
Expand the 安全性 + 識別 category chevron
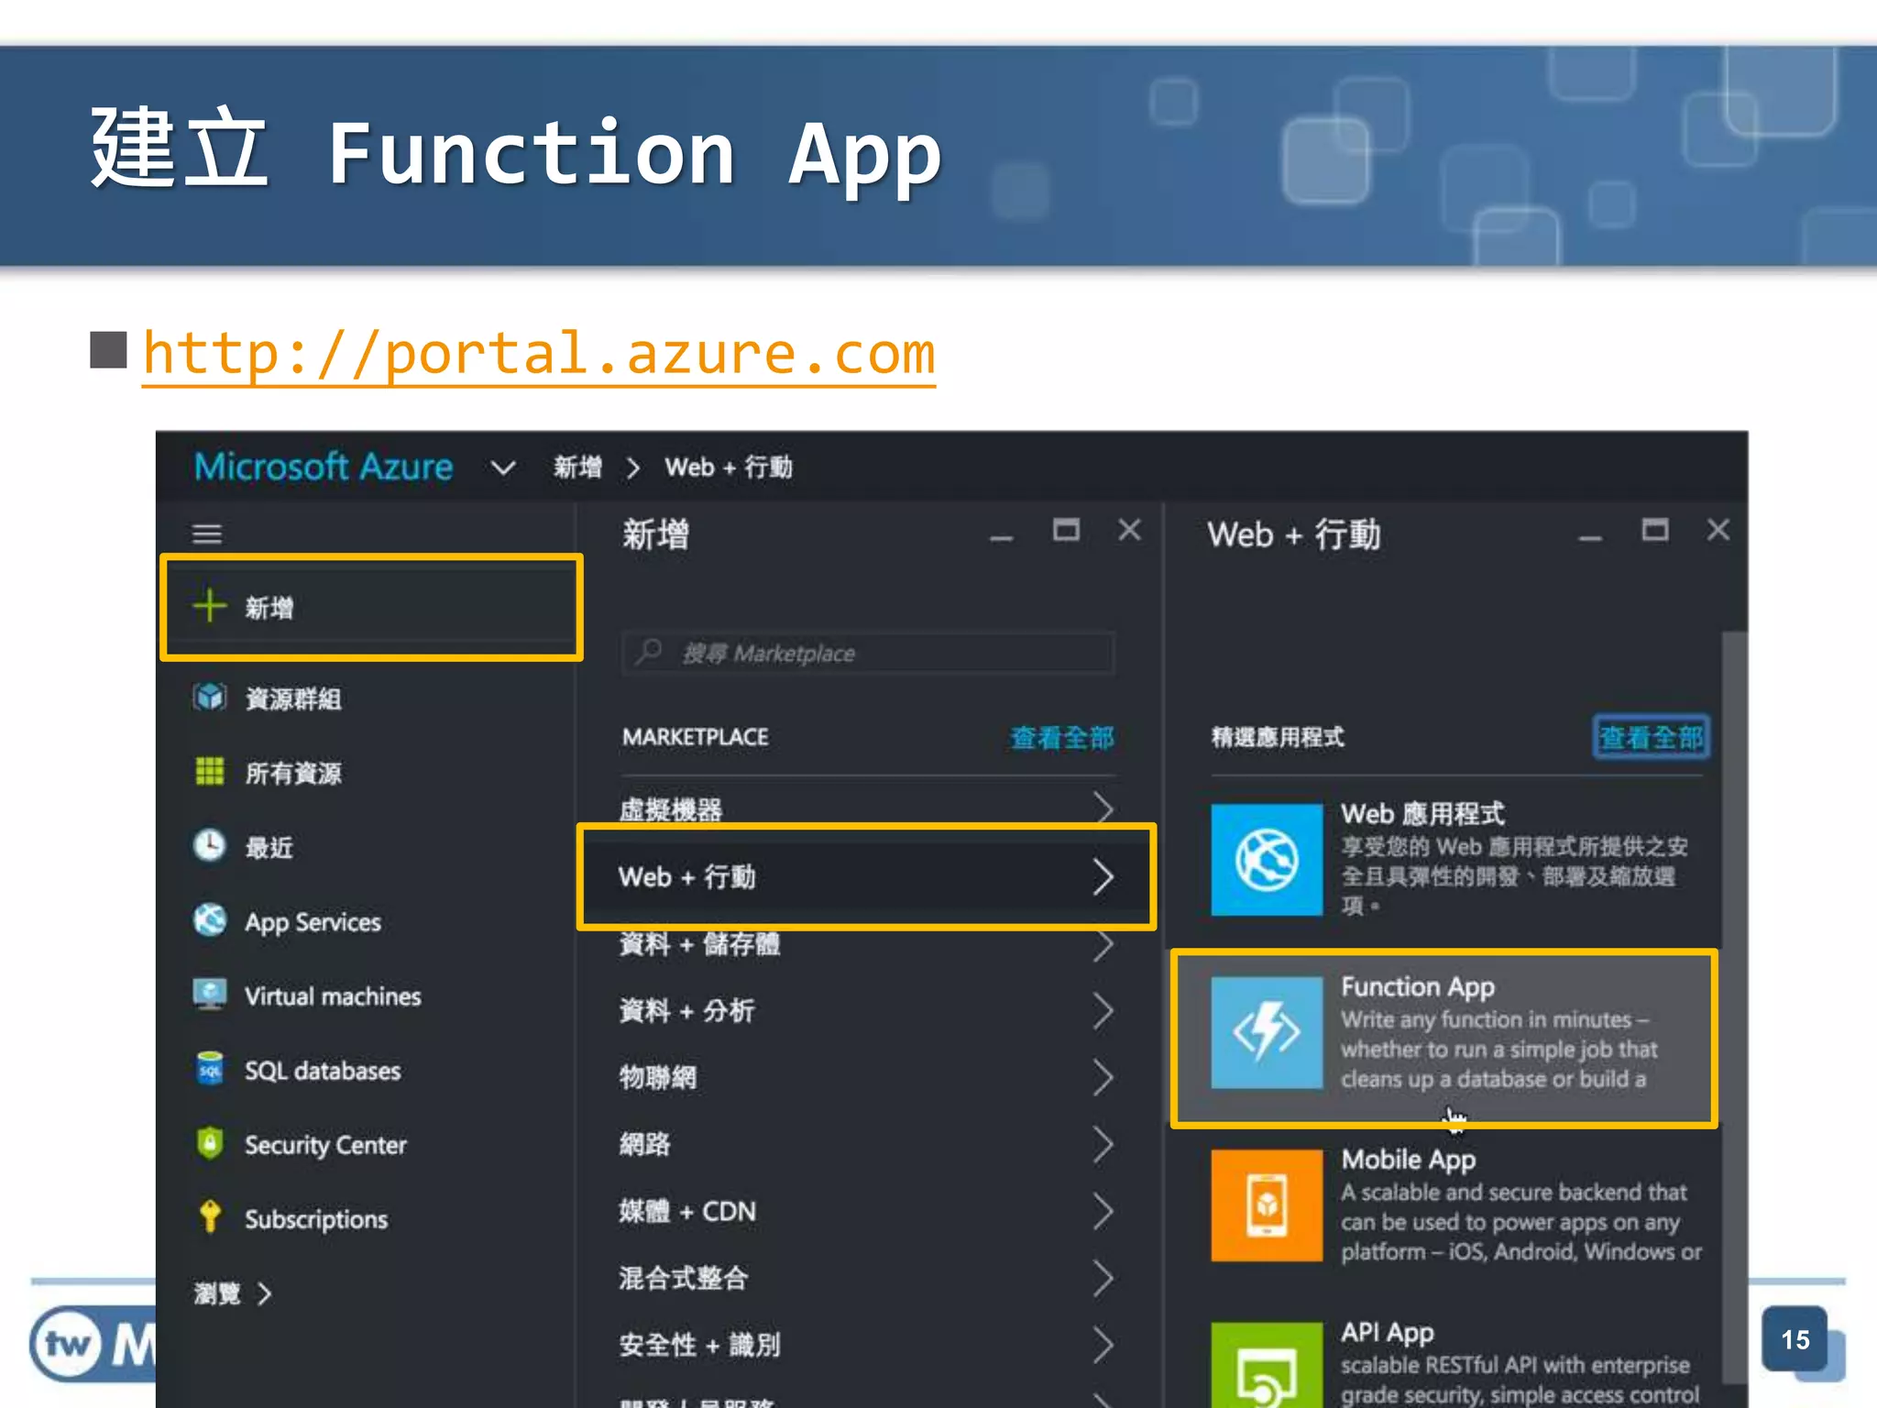click(x=1103, y=1346)
